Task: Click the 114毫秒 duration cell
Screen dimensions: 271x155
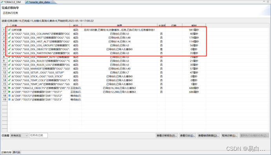Action: [194, 42]
